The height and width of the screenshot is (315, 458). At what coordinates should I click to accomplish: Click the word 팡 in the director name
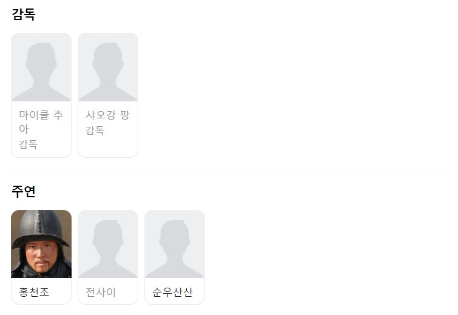coord(125,115)
